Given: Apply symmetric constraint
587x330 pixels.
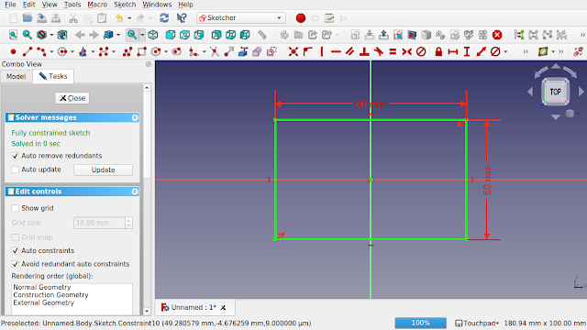Looking at the screenshot, I should [407, 51].
